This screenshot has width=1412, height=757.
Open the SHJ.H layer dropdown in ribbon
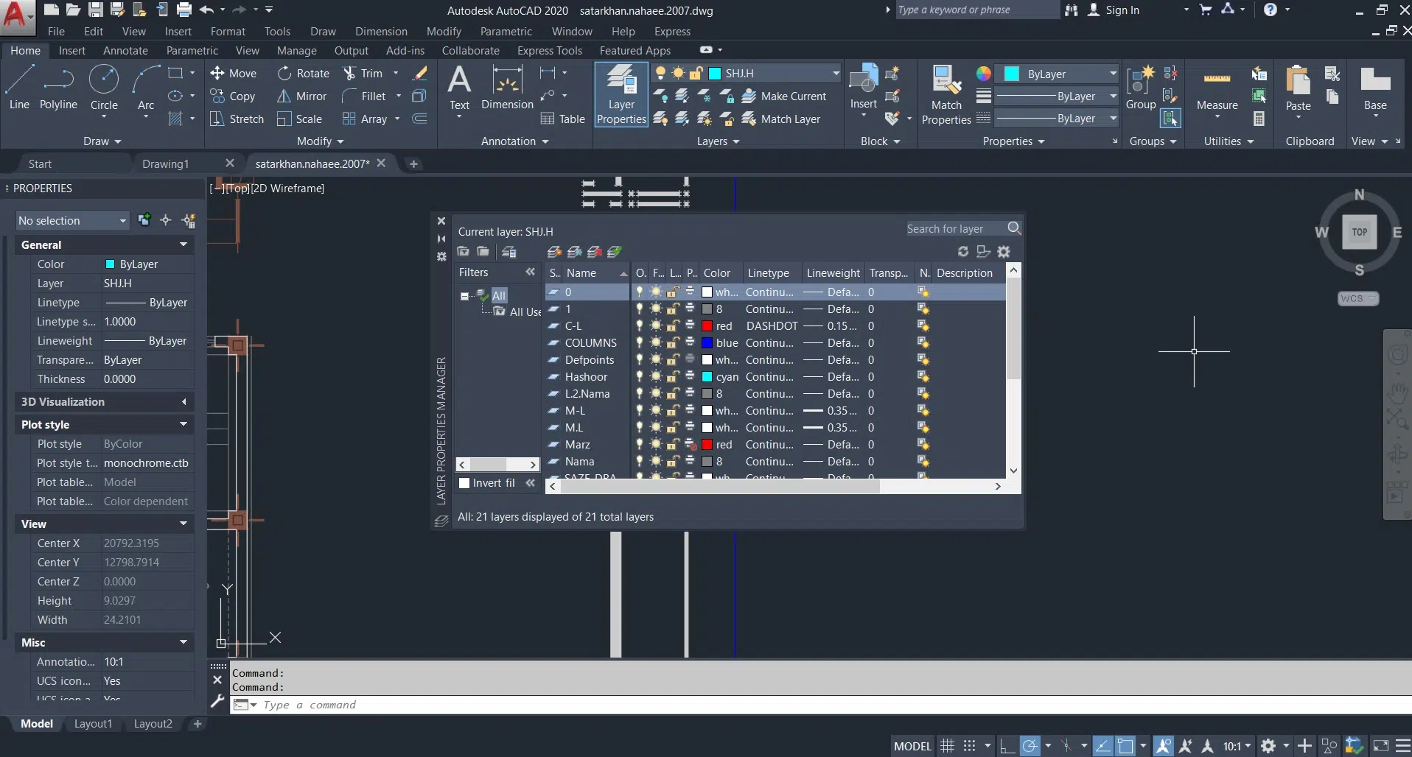click(x=836, y=74)
